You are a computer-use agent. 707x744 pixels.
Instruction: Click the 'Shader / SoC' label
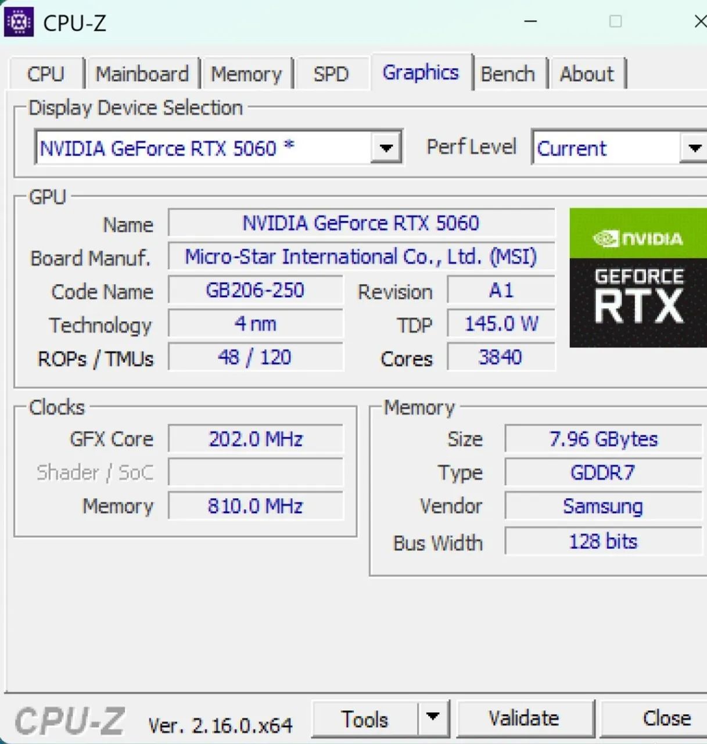[95, 473]
